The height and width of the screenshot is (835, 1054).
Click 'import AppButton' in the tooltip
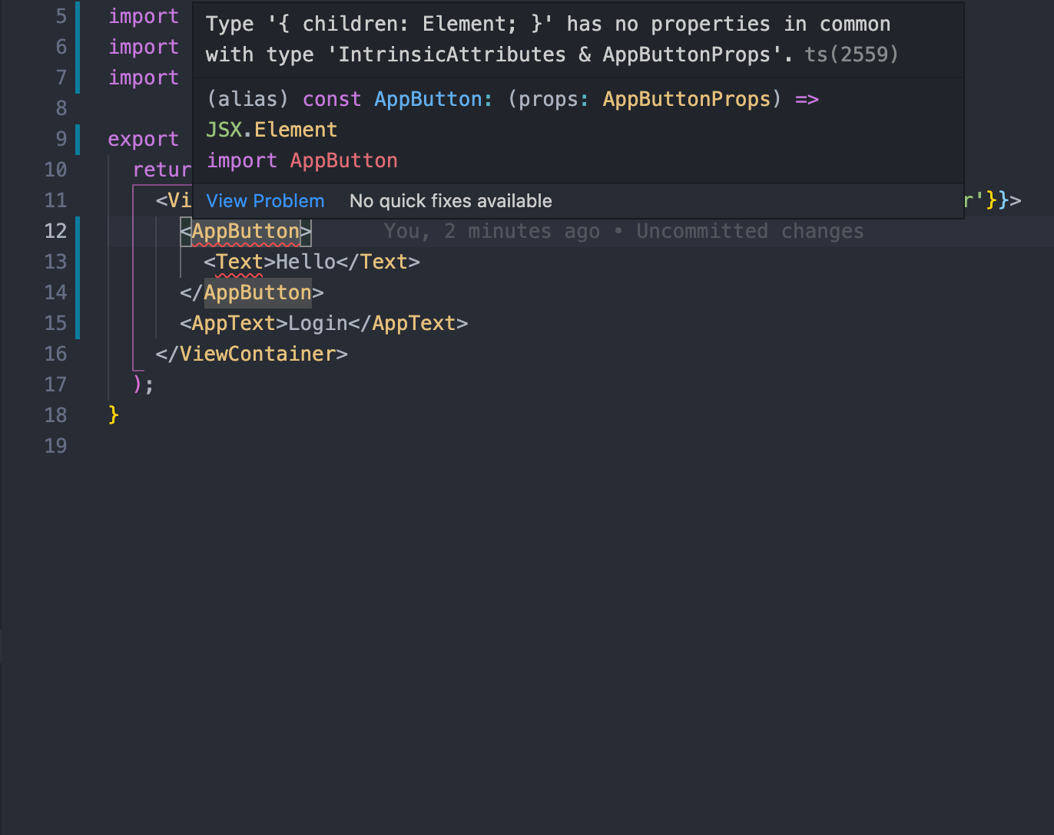(302, 160)
